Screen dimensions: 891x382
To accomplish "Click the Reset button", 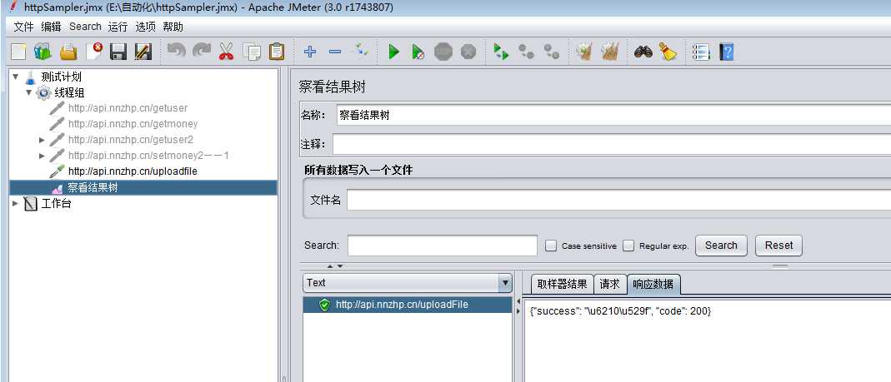I will (778, 246).
